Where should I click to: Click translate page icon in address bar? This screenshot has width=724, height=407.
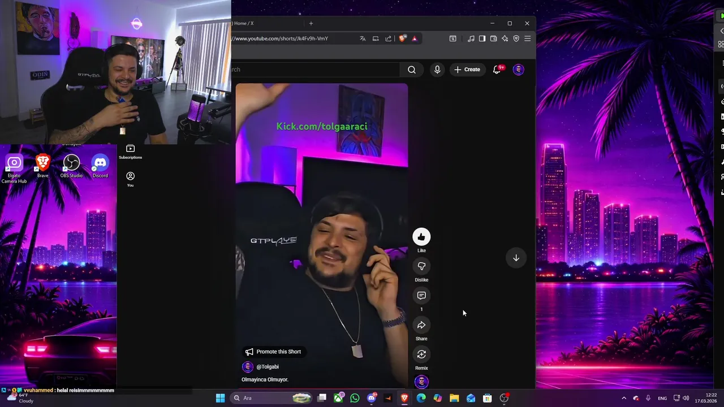coord(363,38)
